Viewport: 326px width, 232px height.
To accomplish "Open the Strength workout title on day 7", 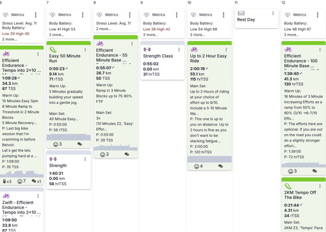I will (x=58, y=165).
